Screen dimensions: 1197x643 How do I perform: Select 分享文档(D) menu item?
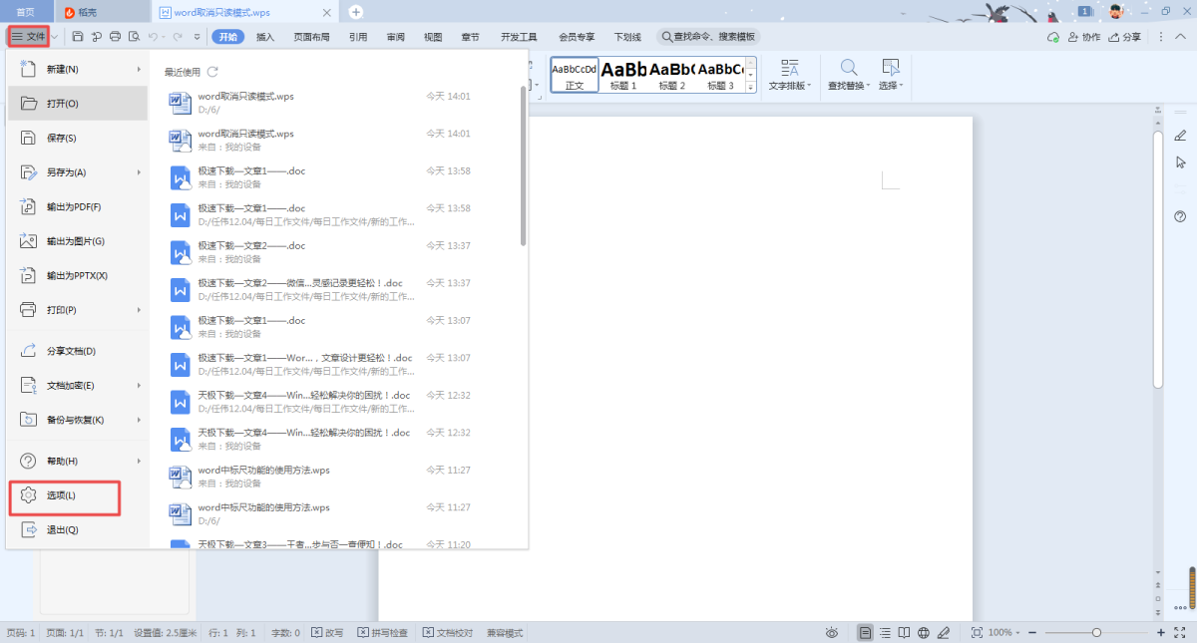[x=78, y=351]
